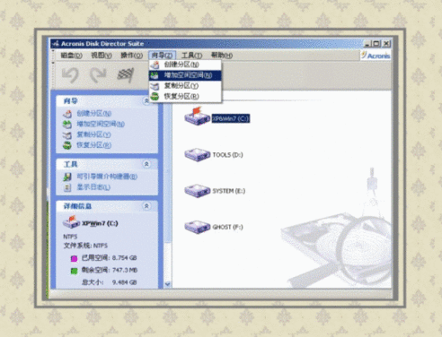Select the TOOLS (D:) partition icon

click(x=197, y=154)
